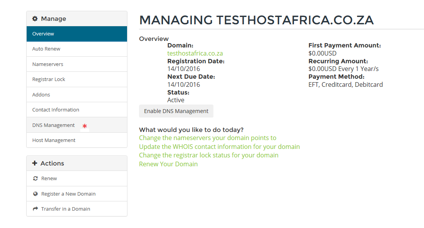Go to Nameservers in the sidebar
This screenshot has height=228, width=424.
pyautogui.click(x=77, y=64)
